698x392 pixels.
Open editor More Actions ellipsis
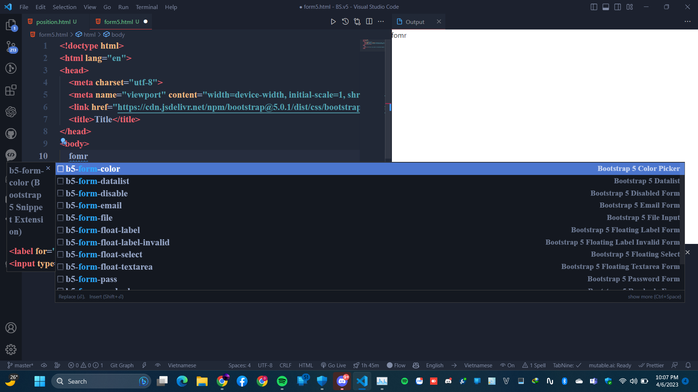pyautogui.click(x=381, y=22)
